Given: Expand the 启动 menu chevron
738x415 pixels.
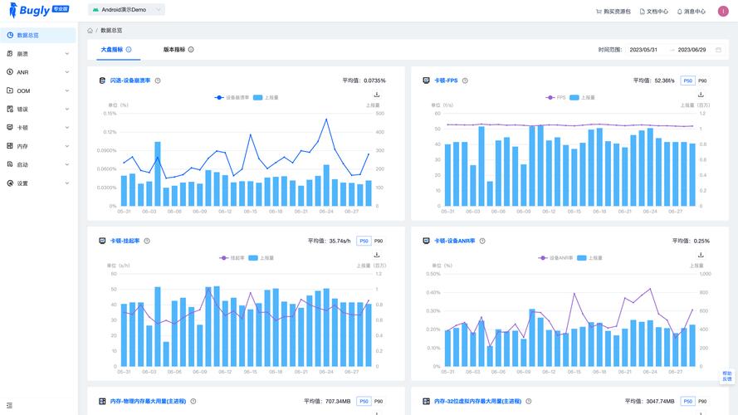Looking at the screenshot, I should (x=67, y=164).
